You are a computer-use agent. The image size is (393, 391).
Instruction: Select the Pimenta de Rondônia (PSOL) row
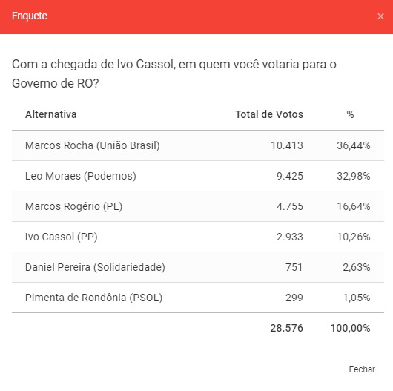tap(198, 298)
